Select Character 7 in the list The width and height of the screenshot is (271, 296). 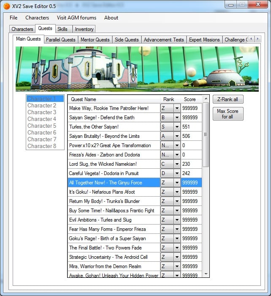click(x=45, y=139)
